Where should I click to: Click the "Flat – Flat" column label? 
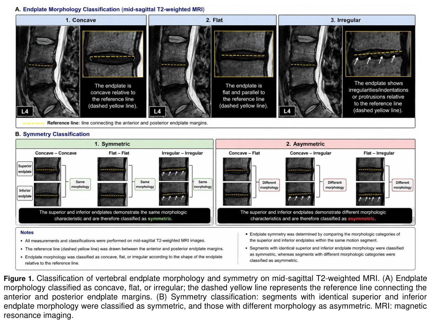(x=119, y=153)
